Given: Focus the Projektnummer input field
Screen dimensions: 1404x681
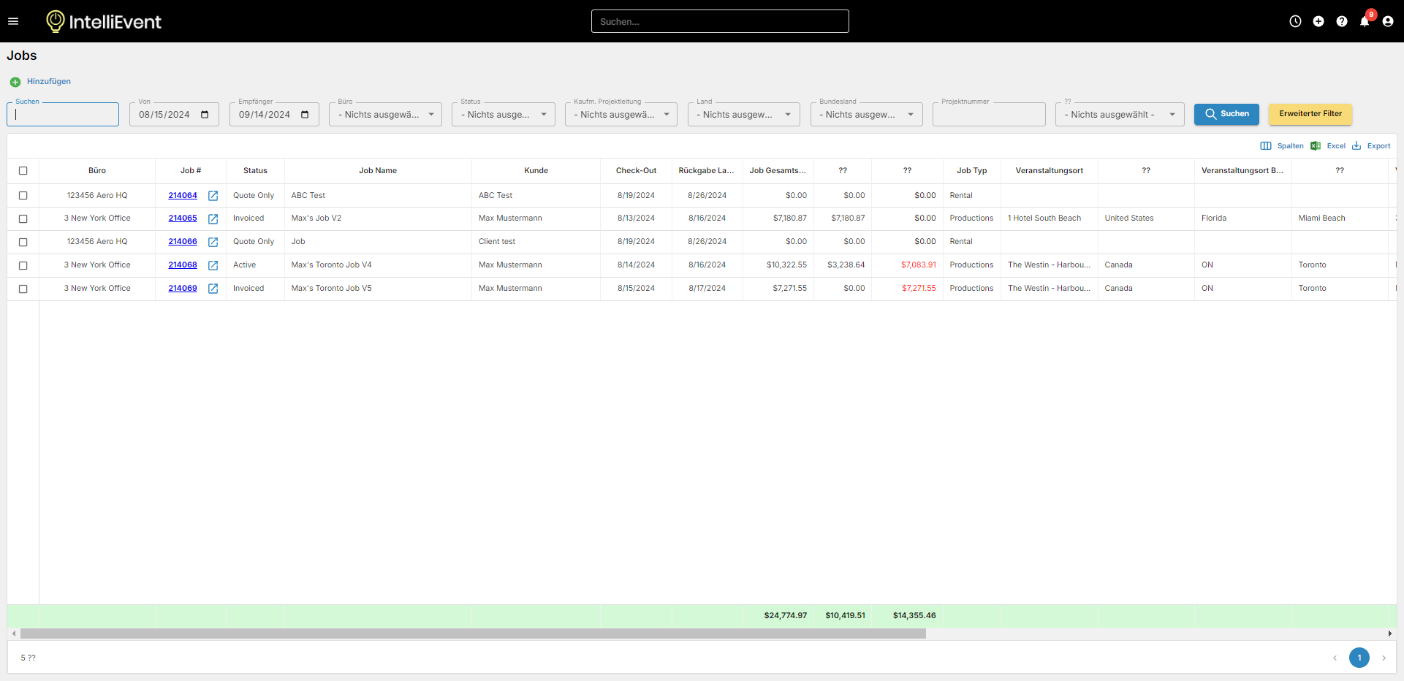Looking at the screenshot, I should [x=989, y=115].
